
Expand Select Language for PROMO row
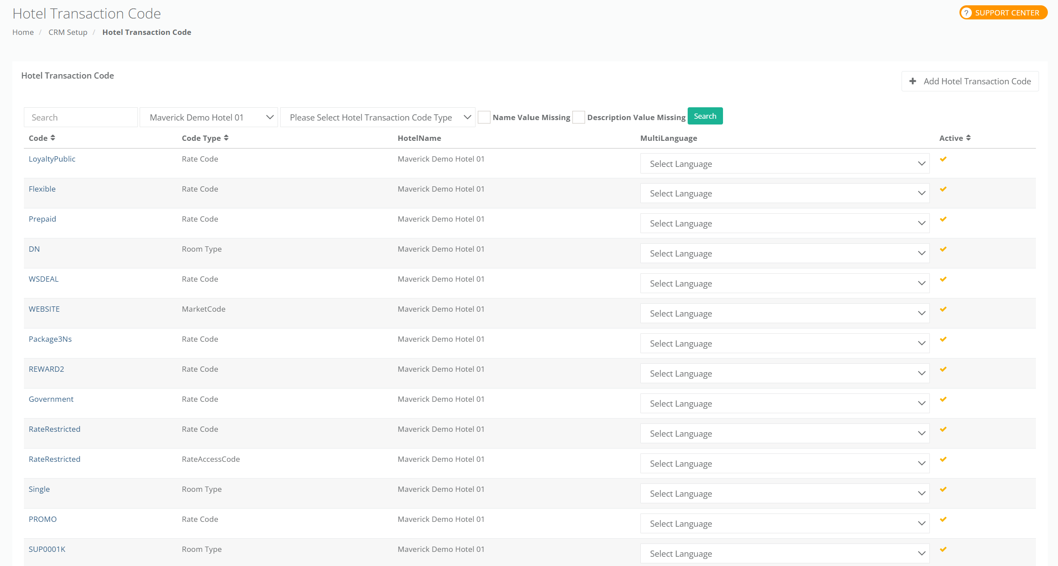785,524
